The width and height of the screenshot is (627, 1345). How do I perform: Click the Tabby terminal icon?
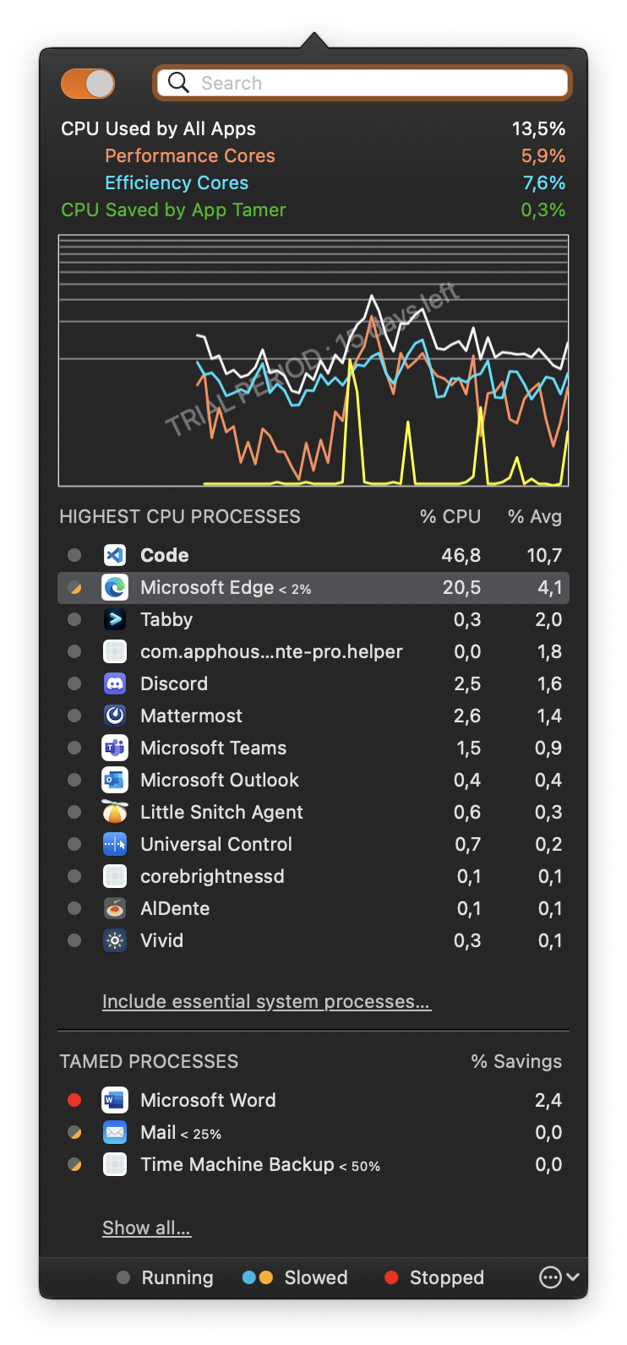point(115,619)
